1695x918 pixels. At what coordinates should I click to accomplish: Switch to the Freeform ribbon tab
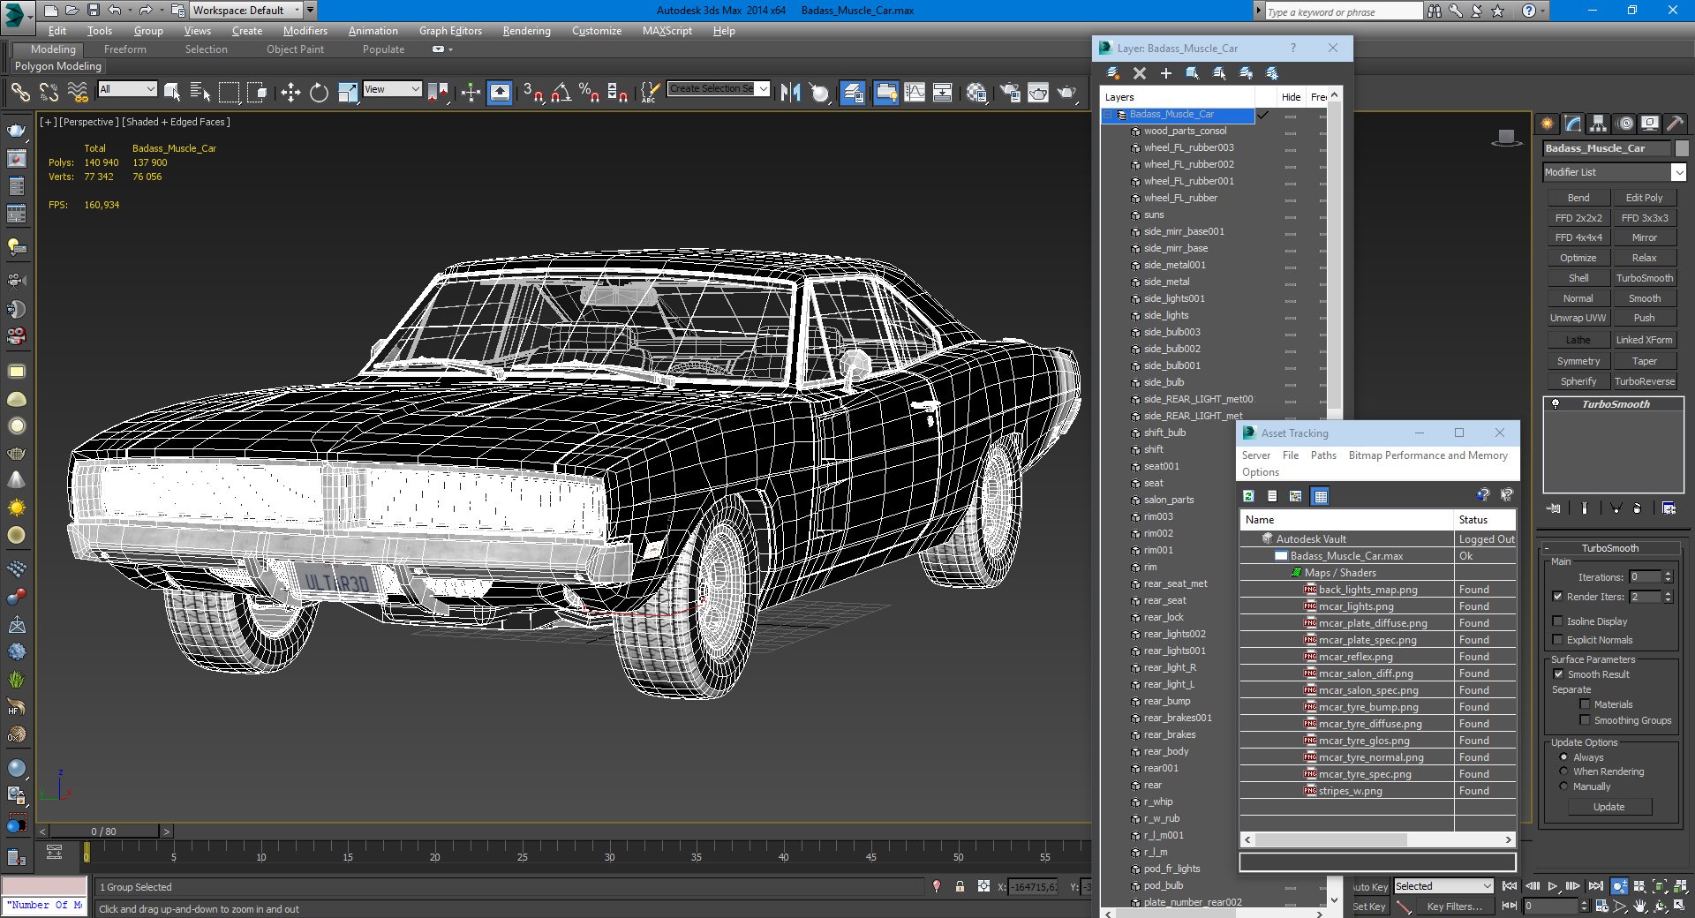point(124,49)
